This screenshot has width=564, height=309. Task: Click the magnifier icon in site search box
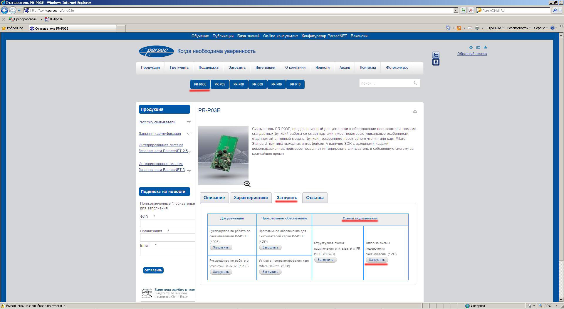[415, 83]
